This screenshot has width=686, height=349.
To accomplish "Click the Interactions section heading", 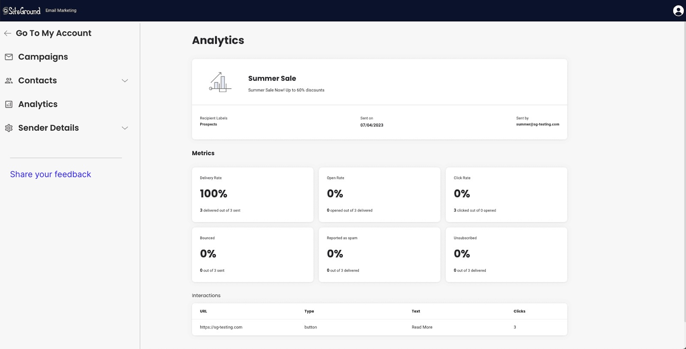I will [x=206, y=295].
